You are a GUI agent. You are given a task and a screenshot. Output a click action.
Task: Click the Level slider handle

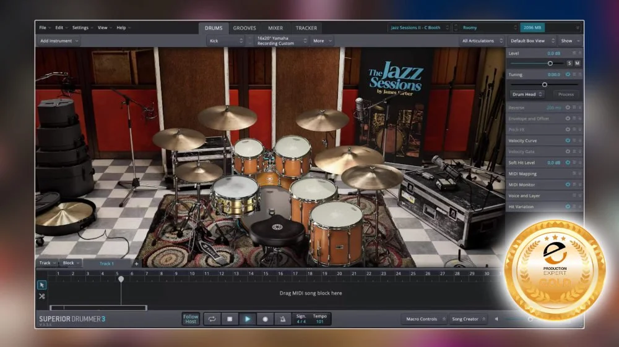click(x=550, y=63)
